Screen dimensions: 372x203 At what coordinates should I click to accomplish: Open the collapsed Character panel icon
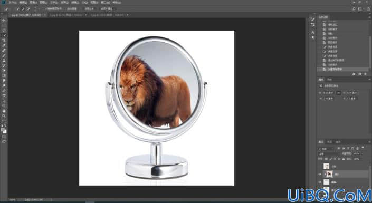[313, 32]
